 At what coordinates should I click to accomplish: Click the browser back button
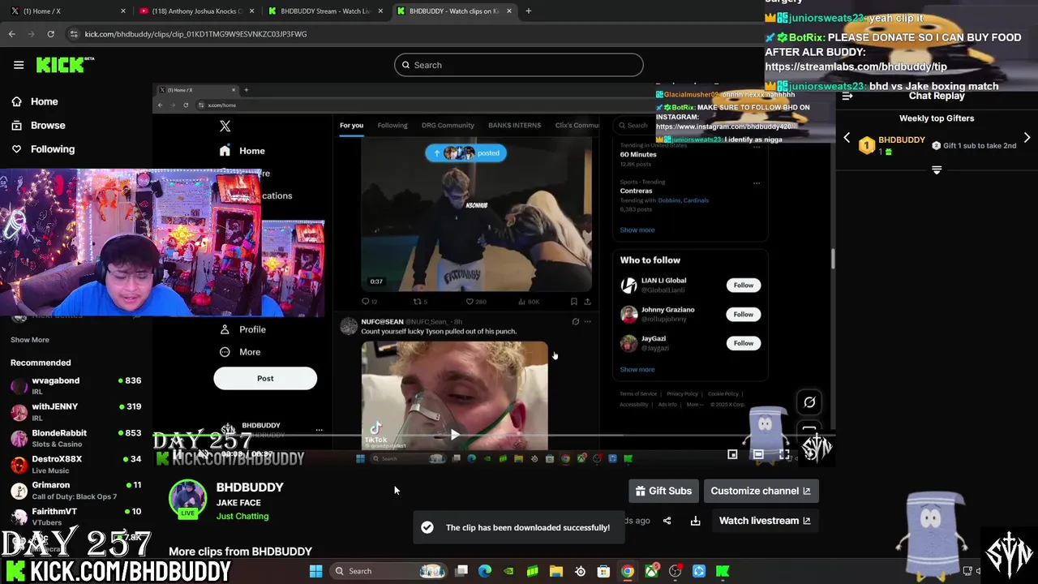pyautogui.click(x=12, y=34)
